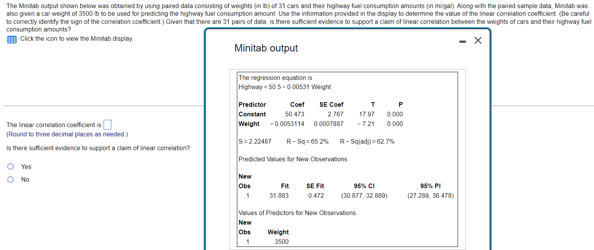
Task: Click the sufficient evidence question text
Action: (97, 148)
